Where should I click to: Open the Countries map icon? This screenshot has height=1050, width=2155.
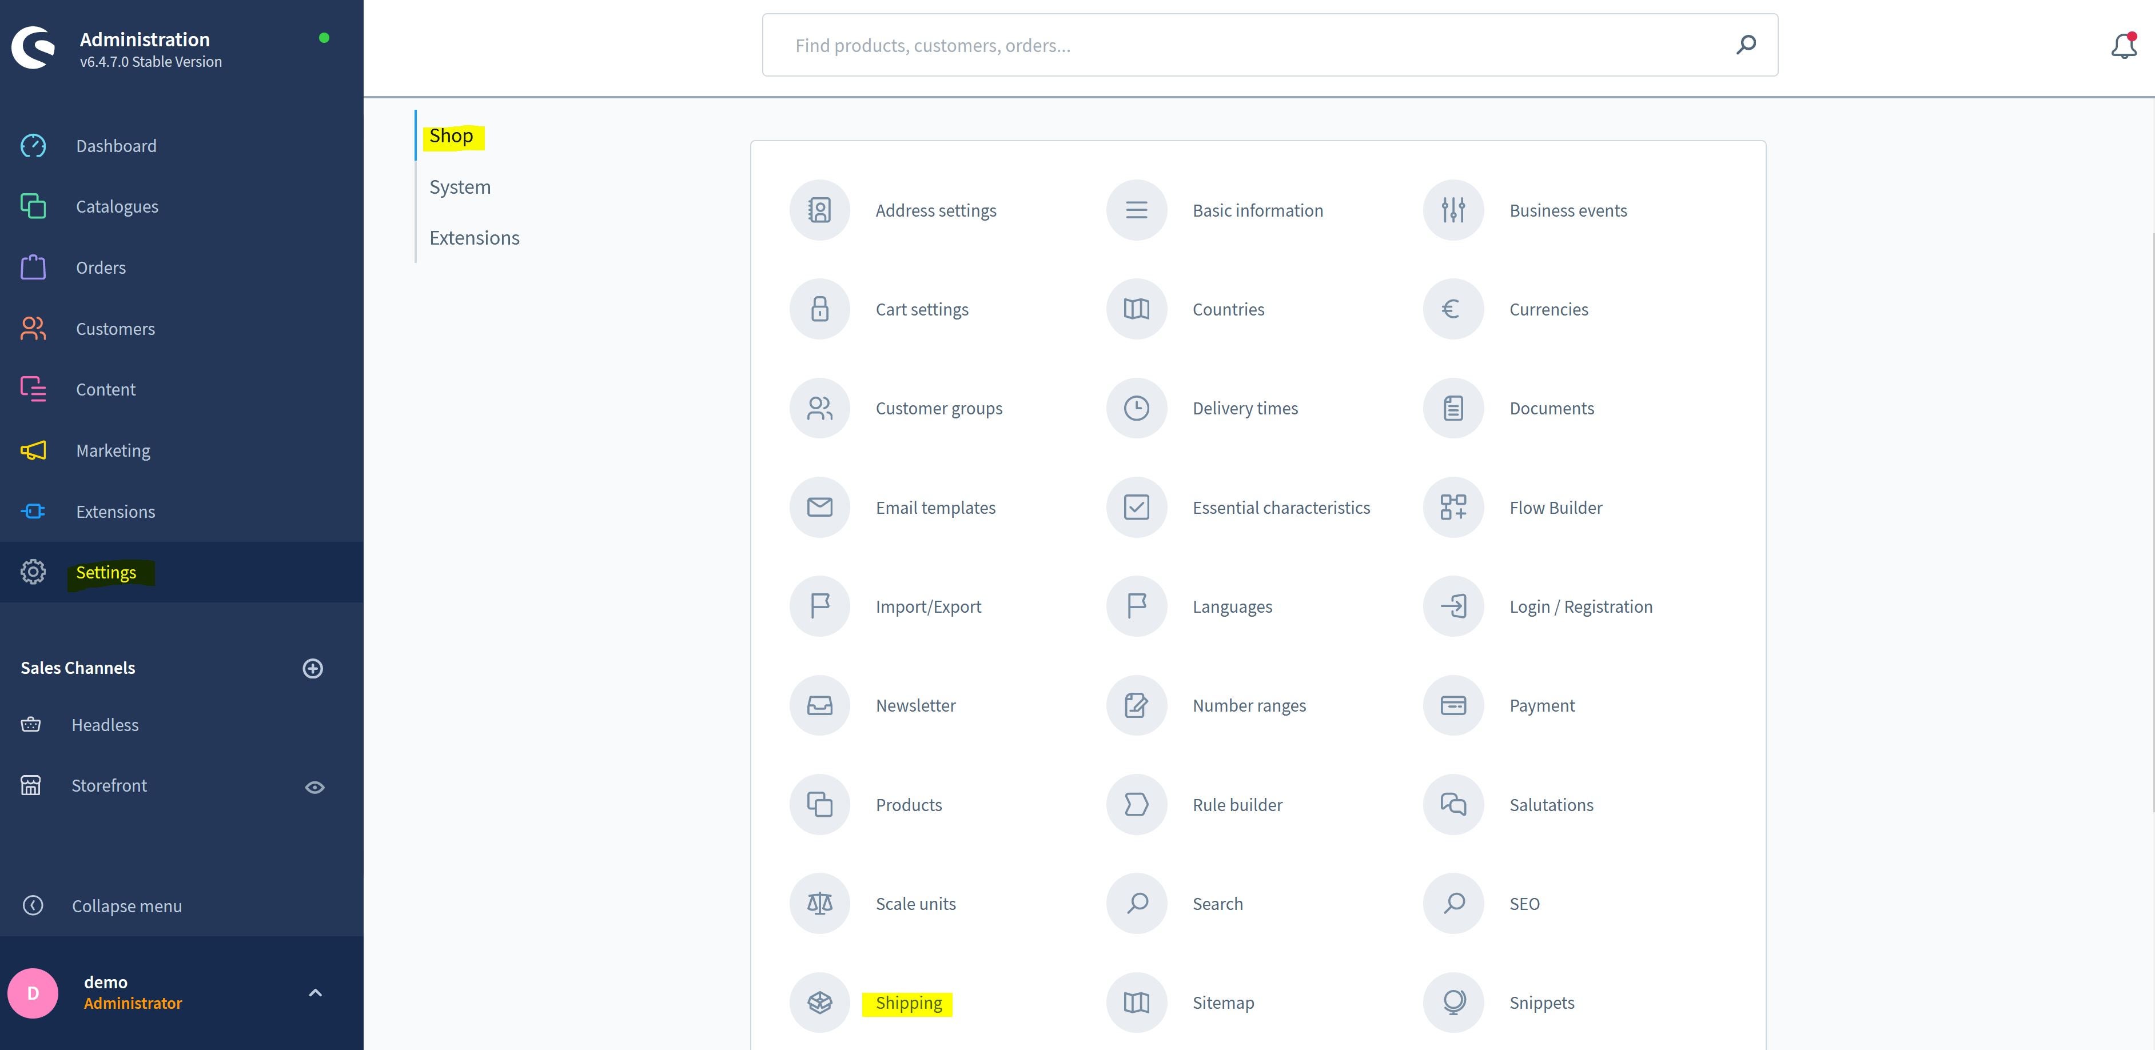pos(1136,309)
